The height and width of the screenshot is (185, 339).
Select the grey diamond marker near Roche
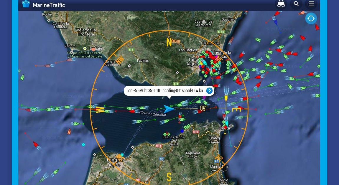49,21
